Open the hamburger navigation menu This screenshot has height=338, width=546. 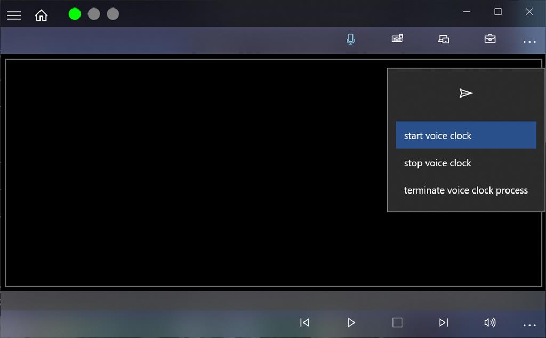(x=14, y=15)
